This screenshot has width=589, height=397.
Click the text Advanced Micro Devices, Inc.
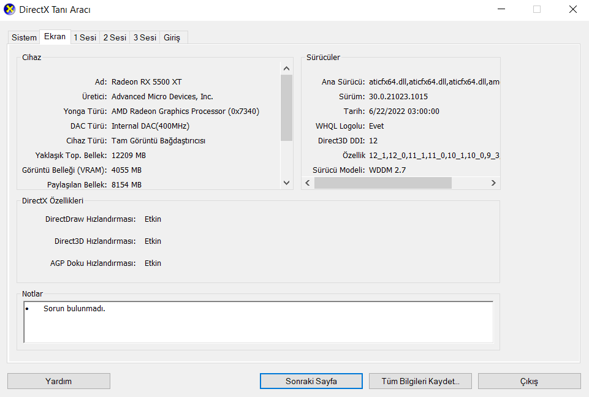coord(162,97)
